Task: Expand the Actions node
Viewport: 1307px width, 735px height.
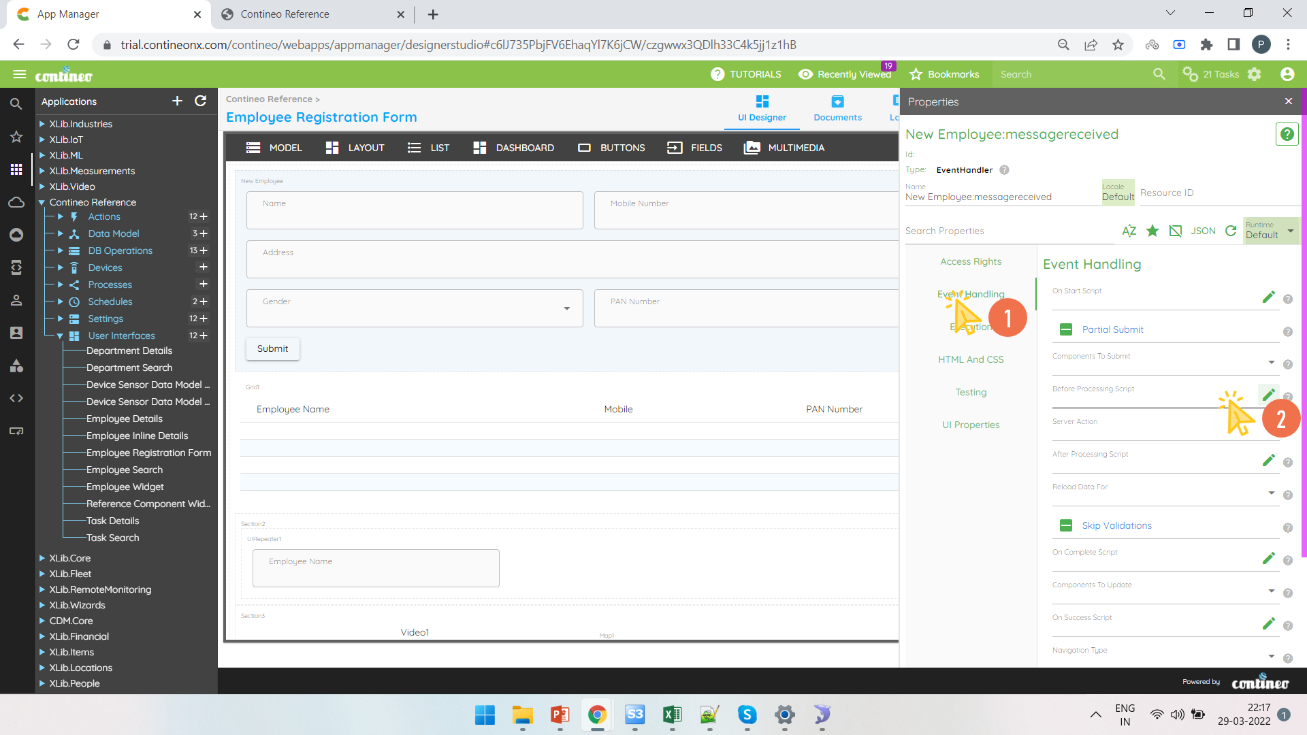Action: coord(60,216)
